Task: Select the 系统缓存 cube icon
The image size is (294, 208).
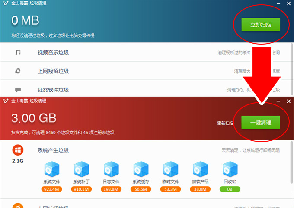Action: pyautogui.click(x=141, y=169)
